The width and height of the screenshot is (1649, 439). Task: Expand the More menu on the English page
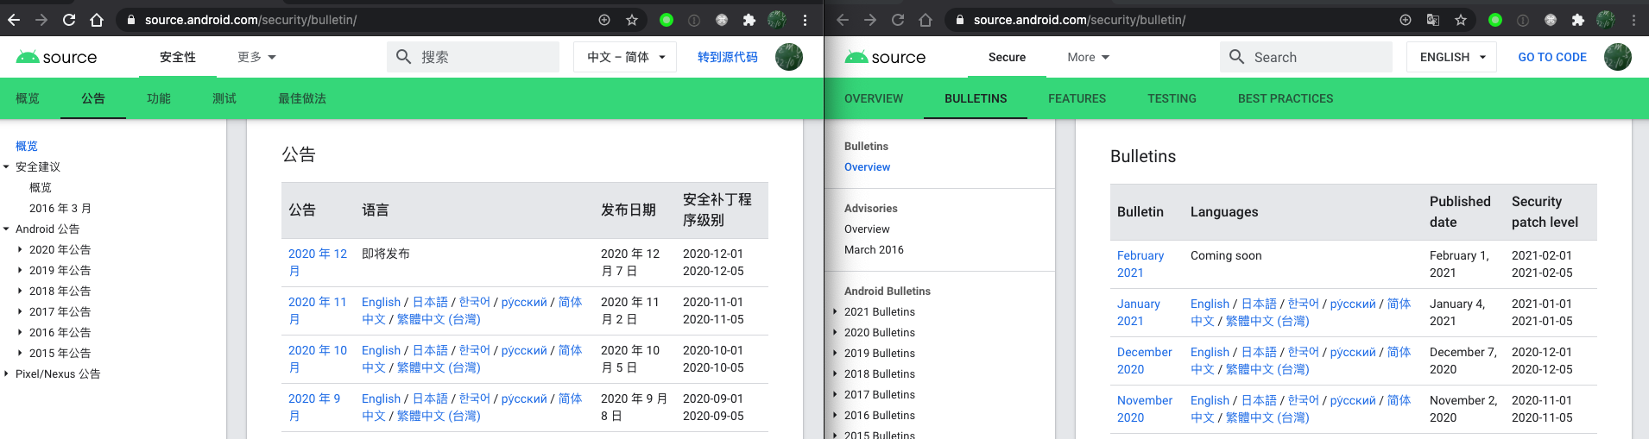[1088, 57]
